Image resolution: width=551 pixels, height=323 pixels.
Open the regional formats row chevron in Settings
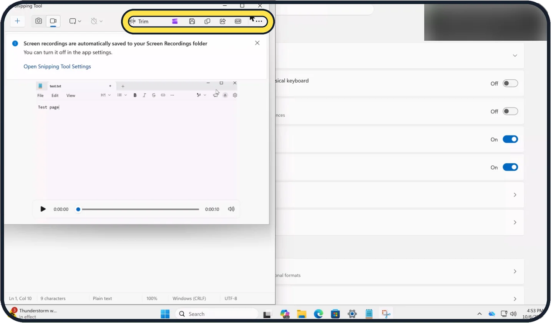pyautogui.click(x=515, y=271)
